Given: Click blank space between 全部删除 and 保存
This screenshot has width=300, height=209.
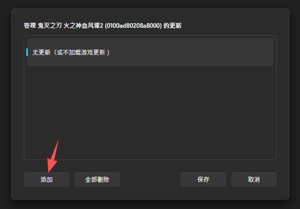Looking at the screenshot, I should click(150, 179).
